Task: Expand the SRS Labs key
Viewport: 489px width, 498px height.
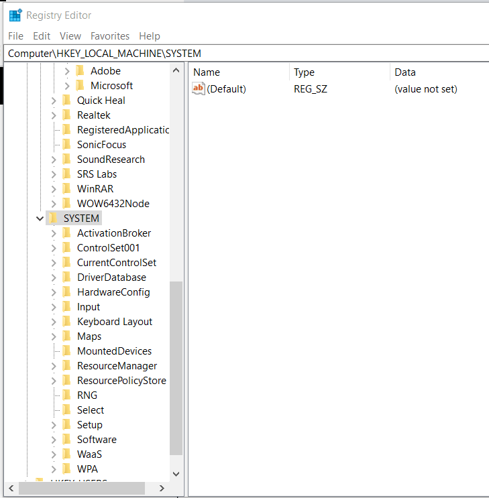Action: click(x=54, y=174)
